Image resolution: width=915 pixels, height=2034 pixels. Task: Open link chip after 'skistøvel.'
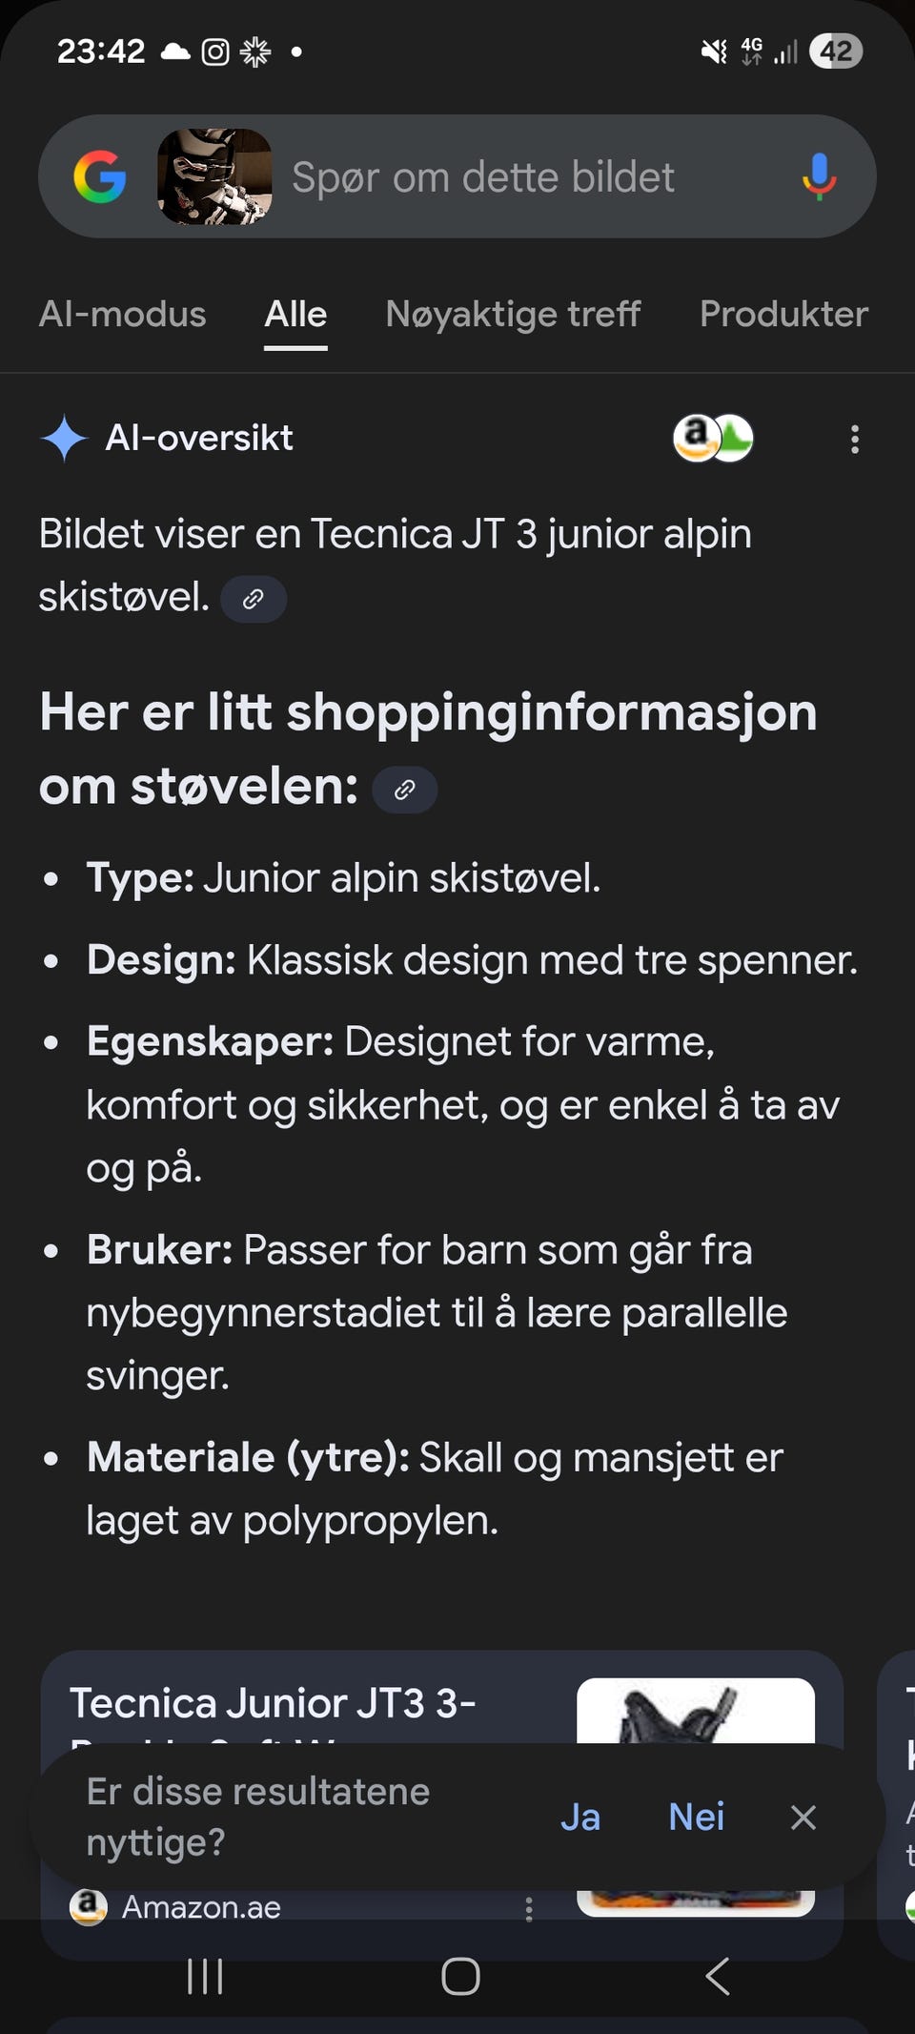[254, 599]
